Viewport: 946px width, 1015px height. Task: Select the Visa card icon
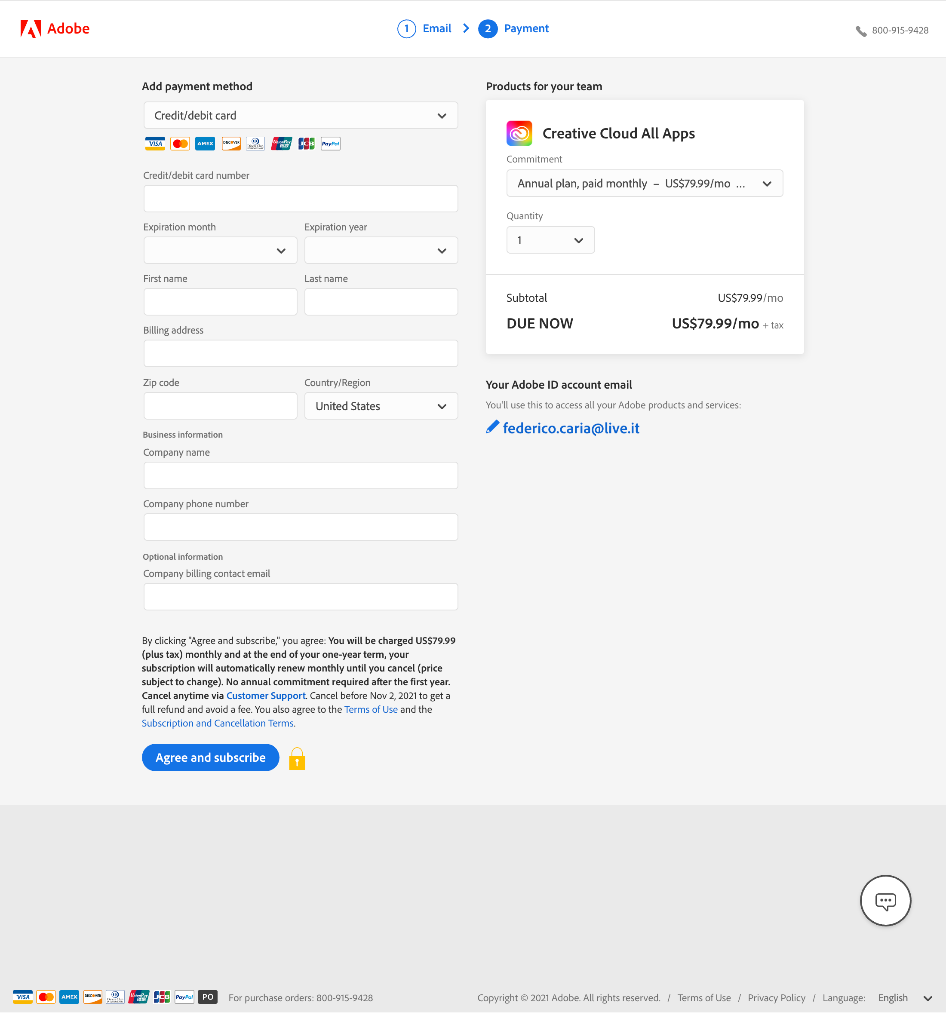click(155, 144)
